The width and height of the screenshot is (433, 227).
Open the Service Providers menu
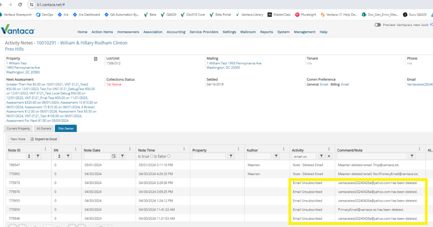pyautogui.click(x=204, y=32)
